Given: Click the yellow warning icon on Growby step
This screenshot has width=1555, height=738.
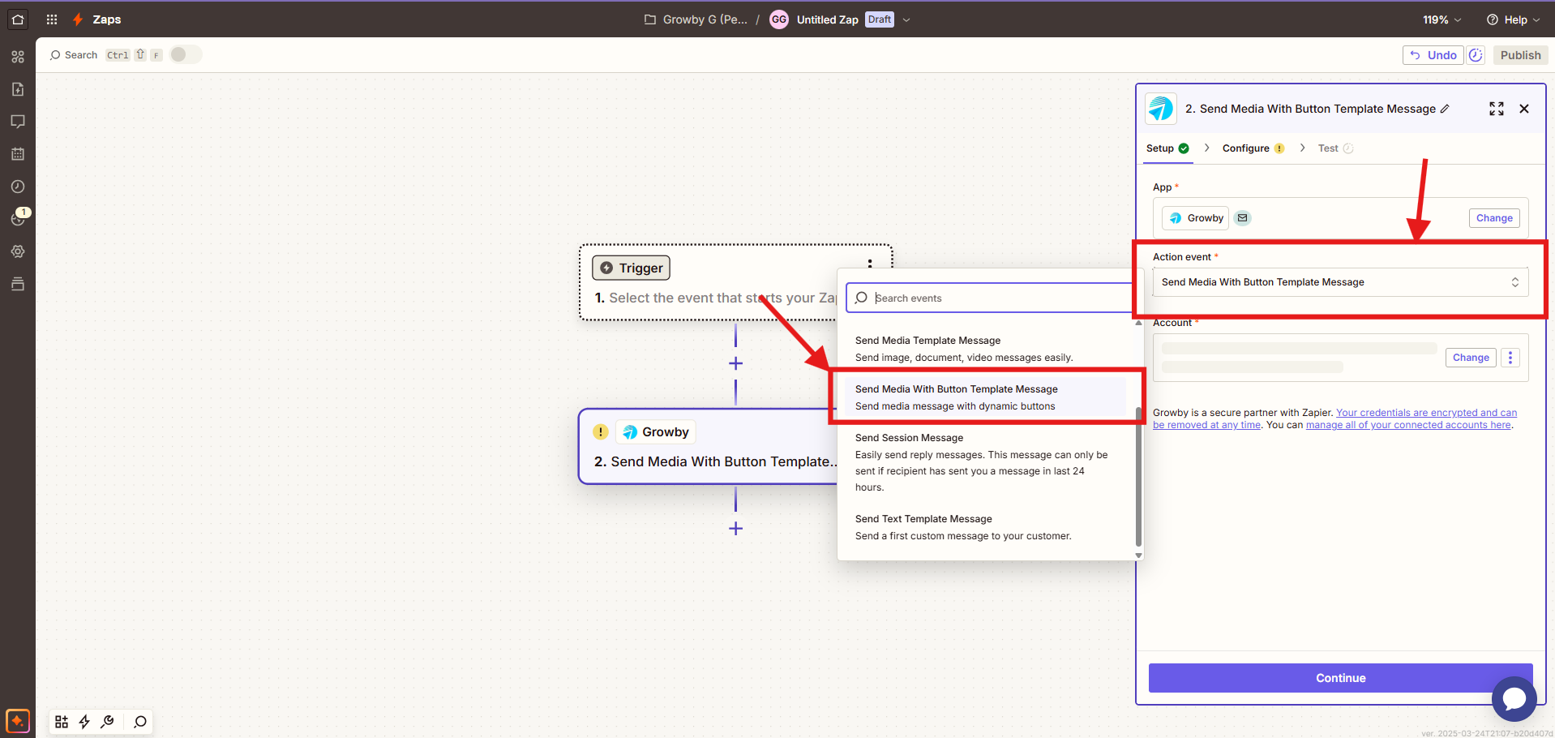Looking at the screenshot, I should [601, 432].
